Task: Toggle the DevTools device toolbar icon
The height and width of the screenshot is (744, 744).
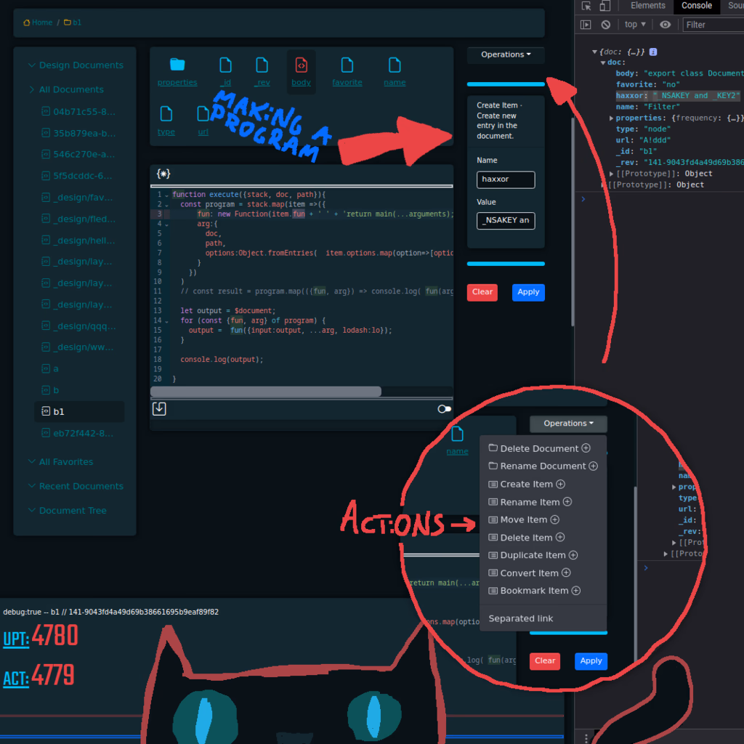Action: pos(604,6)
